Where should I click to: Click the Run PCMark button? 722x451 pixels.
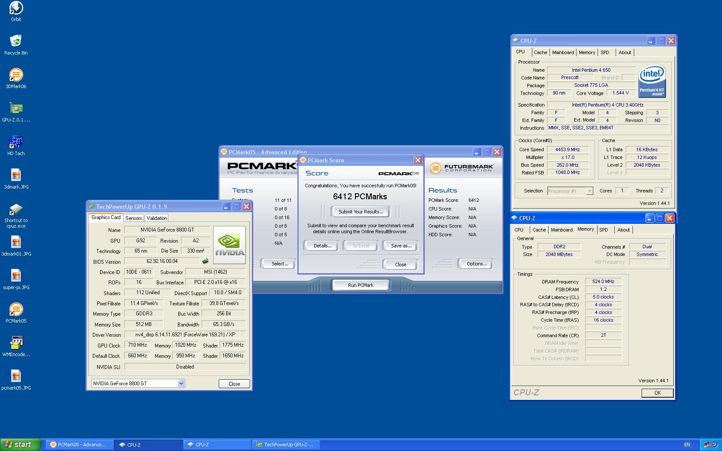(x=361, y=285)
